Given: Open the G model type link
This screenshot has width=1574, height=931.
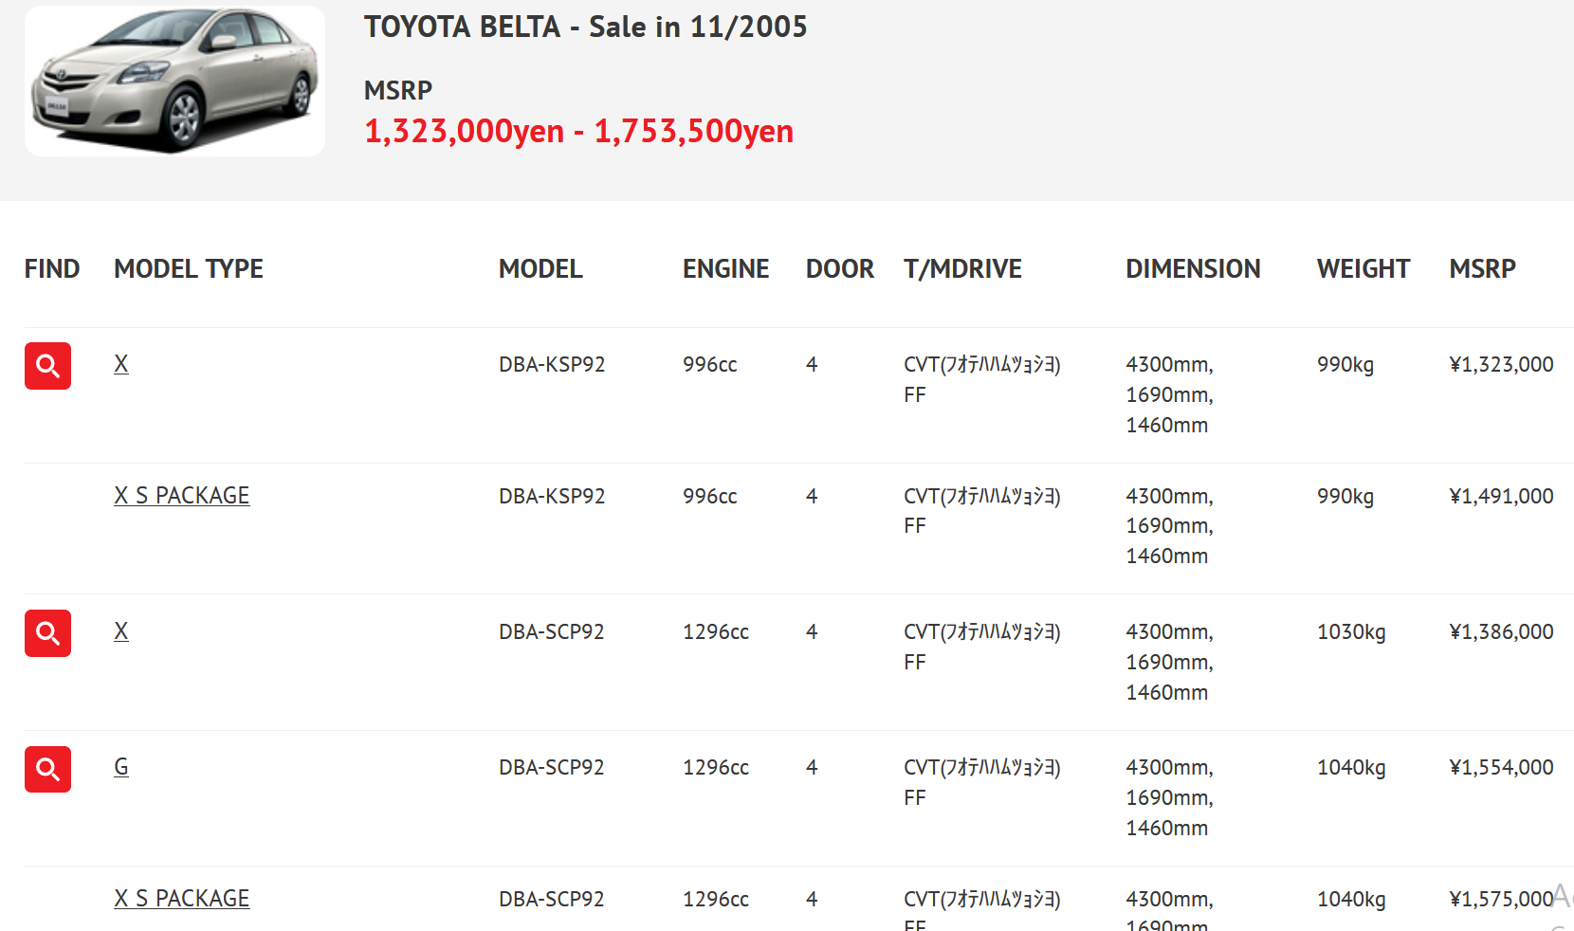Looking at the screenshot, I should click(121, 767).
